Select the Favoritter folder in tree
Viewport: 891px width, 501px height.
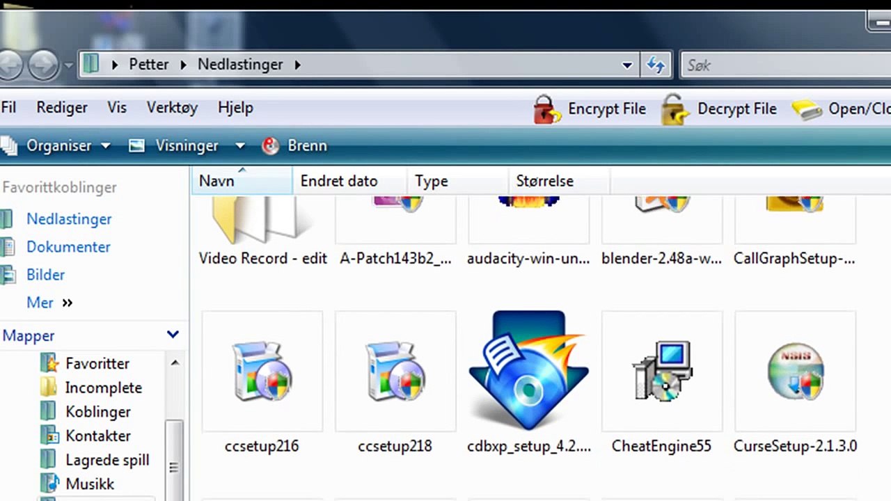(97, 363)
